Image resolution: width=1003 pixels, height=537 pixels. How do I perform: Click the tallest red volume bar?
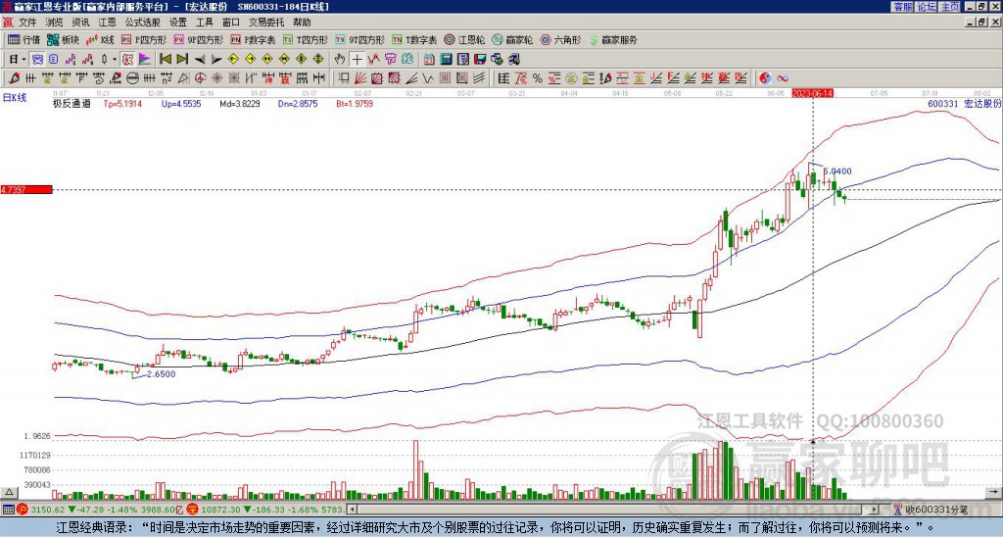tap(415, 469)
